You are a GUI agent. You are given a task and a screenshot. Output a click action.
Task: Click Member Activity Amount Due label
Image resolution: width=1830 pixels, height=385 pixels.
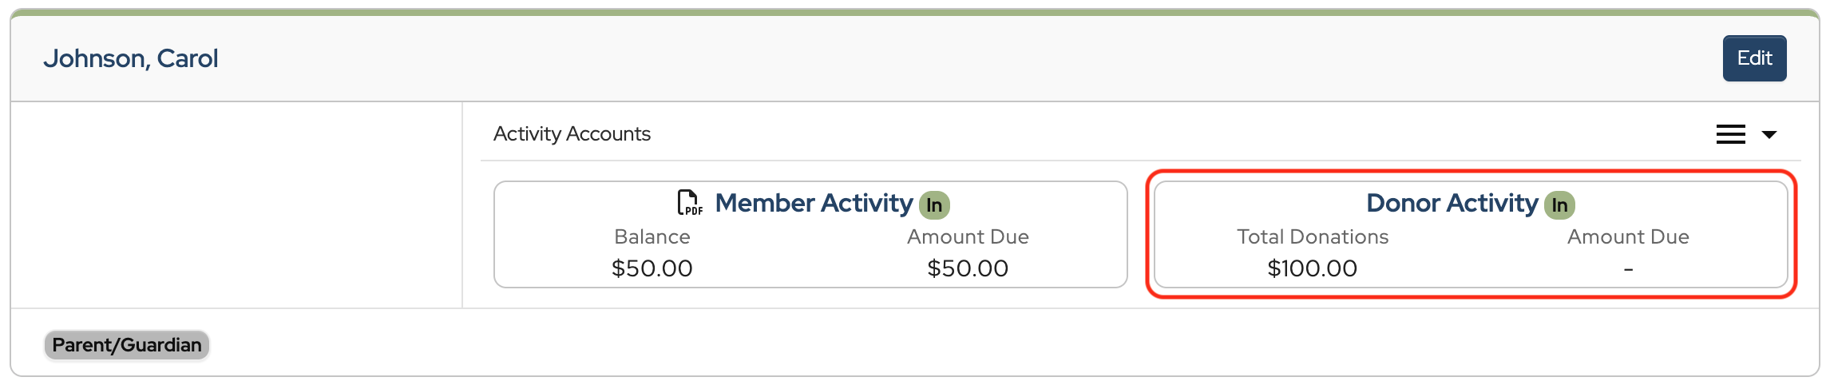pos(968,236)
